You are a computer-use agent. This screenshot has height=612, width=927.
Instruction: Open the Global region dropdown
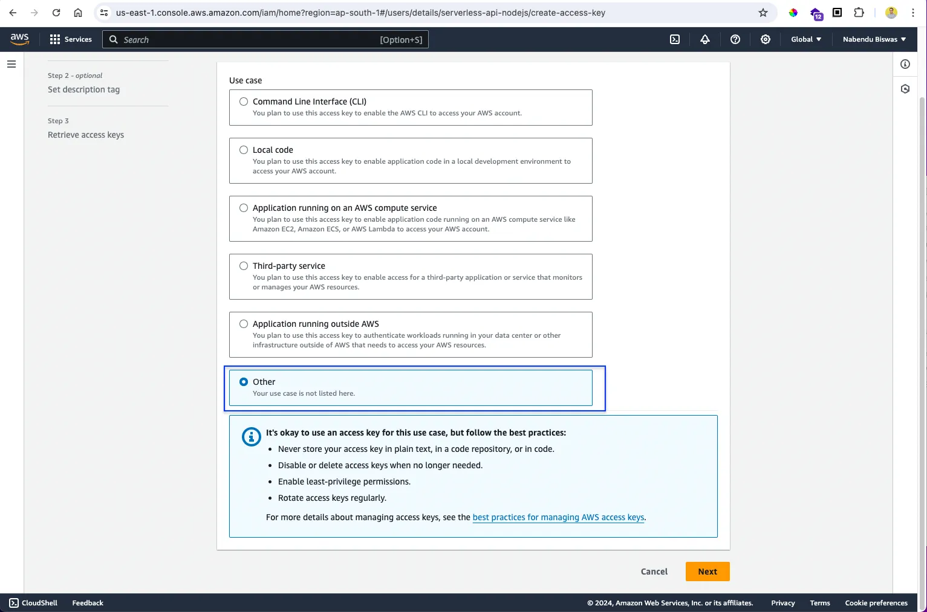[x=806, y=39]
